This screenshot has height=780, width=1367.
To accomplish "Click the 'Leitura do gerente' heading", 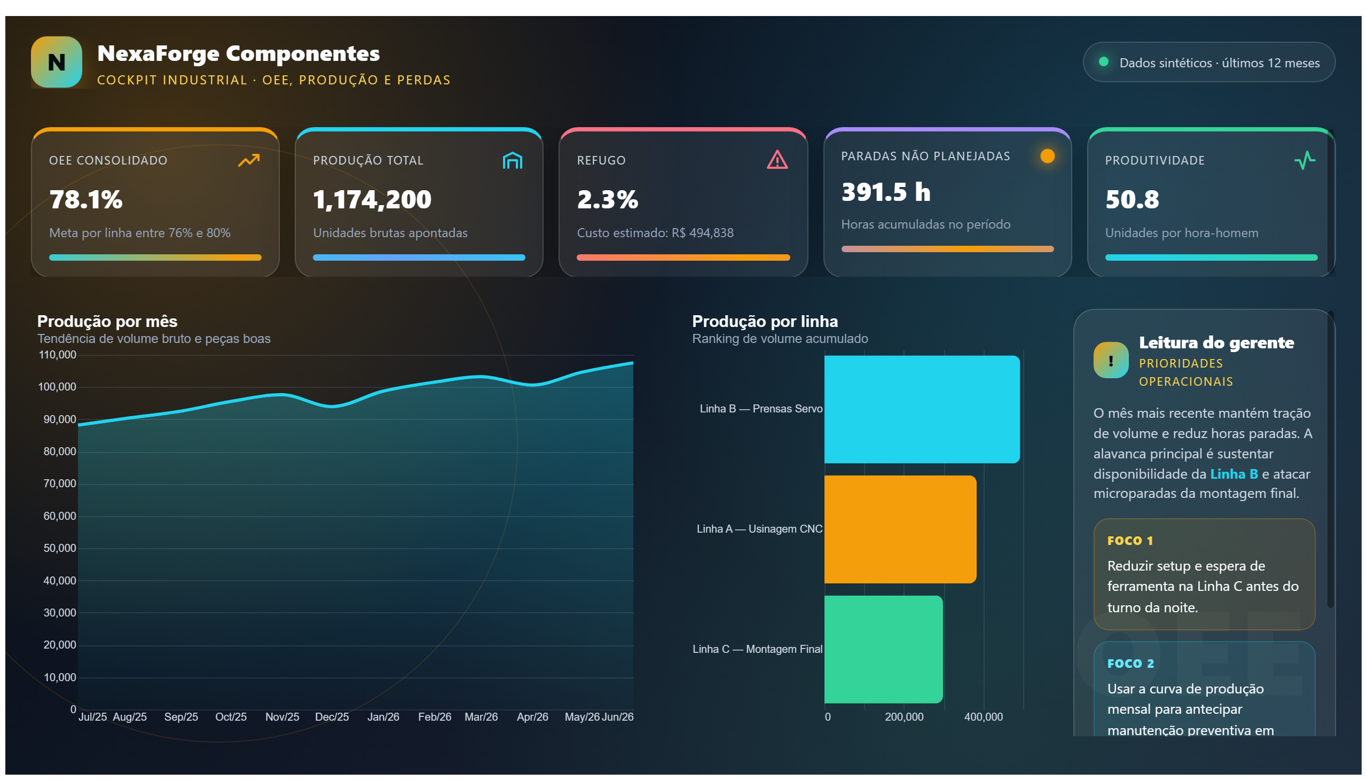I will click(x=1216, y=342).
